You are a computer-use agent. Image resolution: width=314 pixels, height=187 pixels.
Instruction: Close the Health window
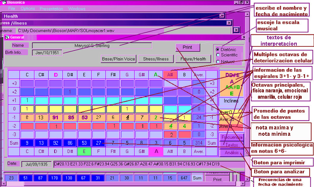(222, 16)
